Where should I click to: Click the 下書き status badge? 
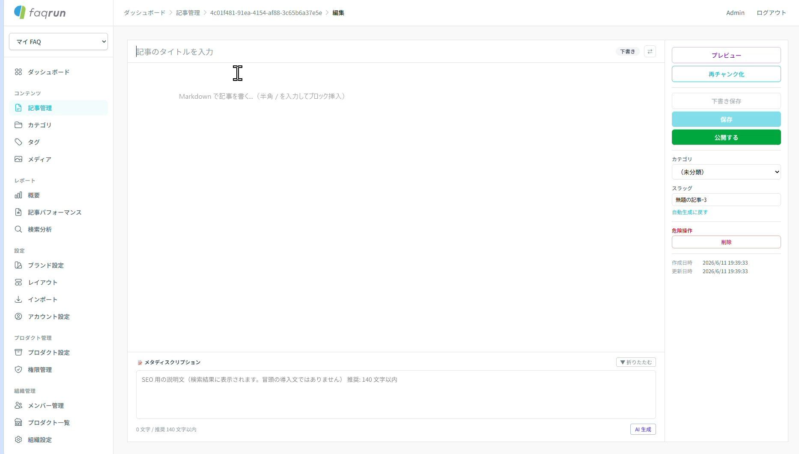pos(628,52)
